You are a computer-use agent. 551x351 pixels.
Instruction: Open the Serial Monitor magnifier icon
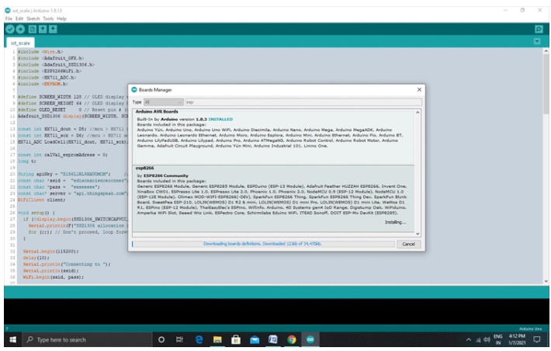point(539,29)
